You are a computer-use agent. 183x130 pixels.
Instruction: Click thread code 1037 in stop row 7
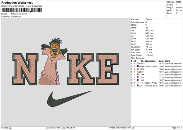(x=161, y=80)
